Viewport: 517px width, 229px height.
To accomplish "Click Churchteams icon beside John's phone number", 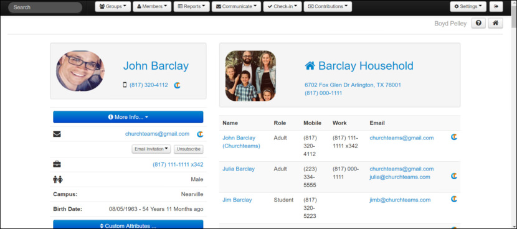I will 177,85.
